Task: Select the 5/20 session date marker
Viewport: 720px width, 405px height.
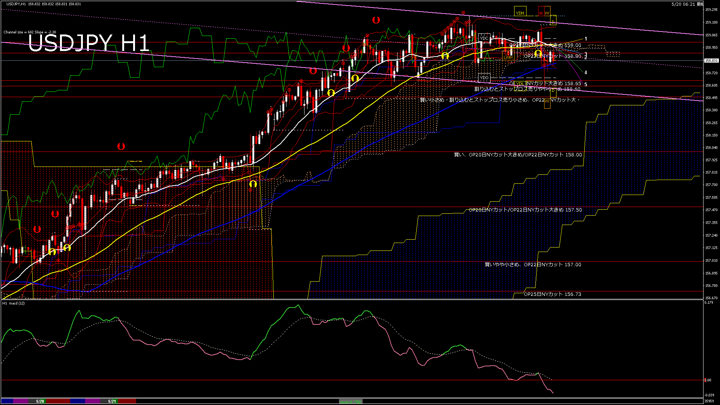Action: (40, 401)
